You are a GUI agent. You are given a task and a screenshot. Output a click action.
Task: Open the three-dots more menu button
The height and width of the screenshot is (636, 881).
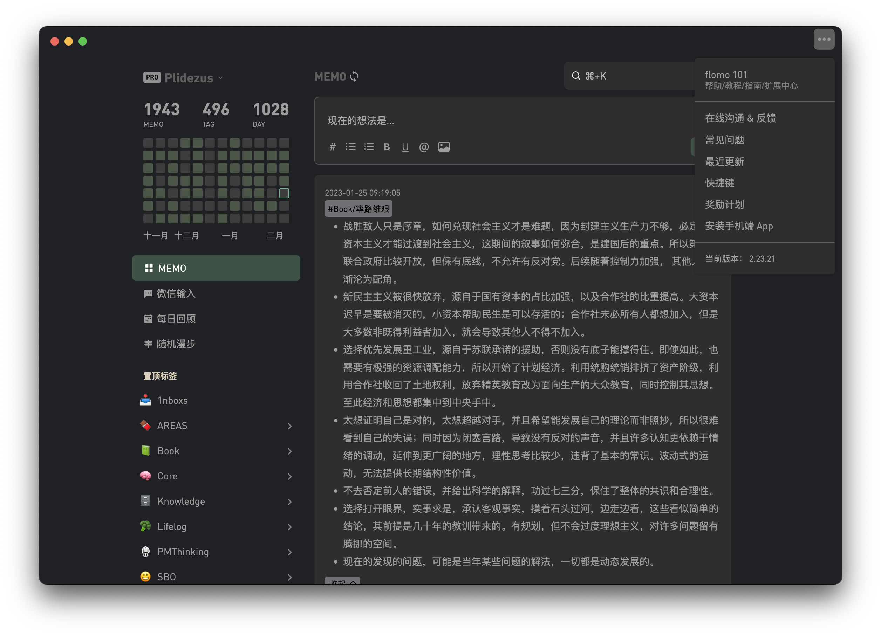click(824, 39)
